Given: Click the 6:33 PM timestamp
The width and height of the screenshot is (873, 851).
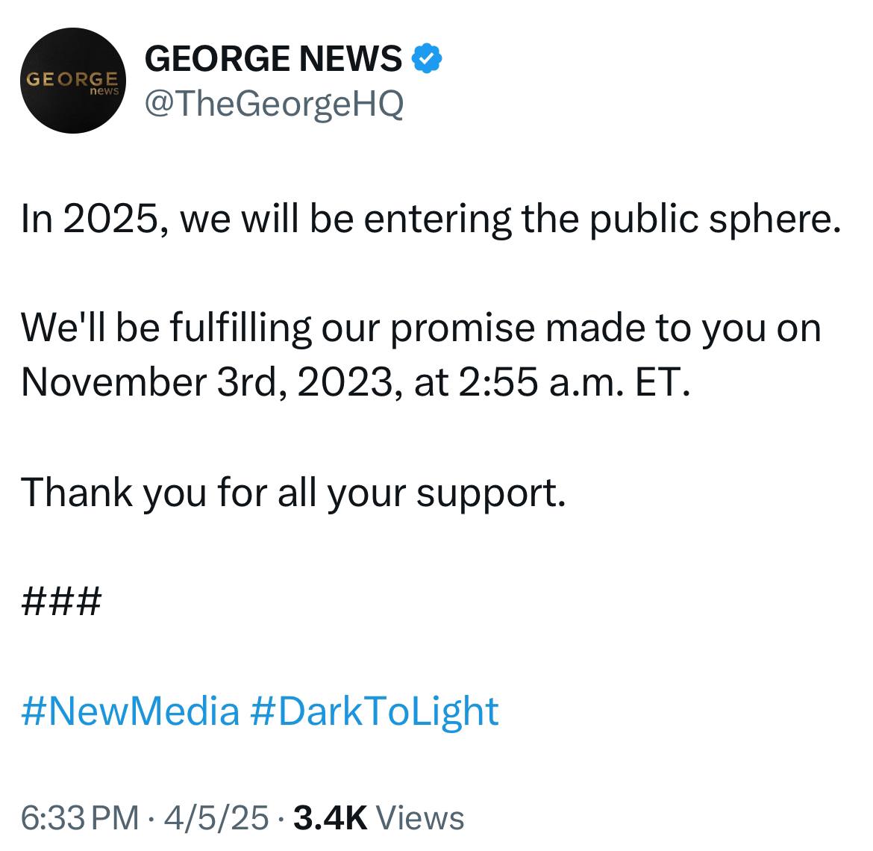Looking at the screenshot, I should click(80, 817).
